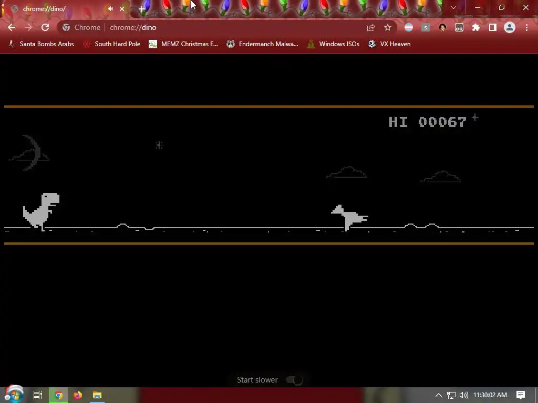Open the Chrome three-dot menu
The width and height of the screenshot is (538, 403).
(526, 27)
